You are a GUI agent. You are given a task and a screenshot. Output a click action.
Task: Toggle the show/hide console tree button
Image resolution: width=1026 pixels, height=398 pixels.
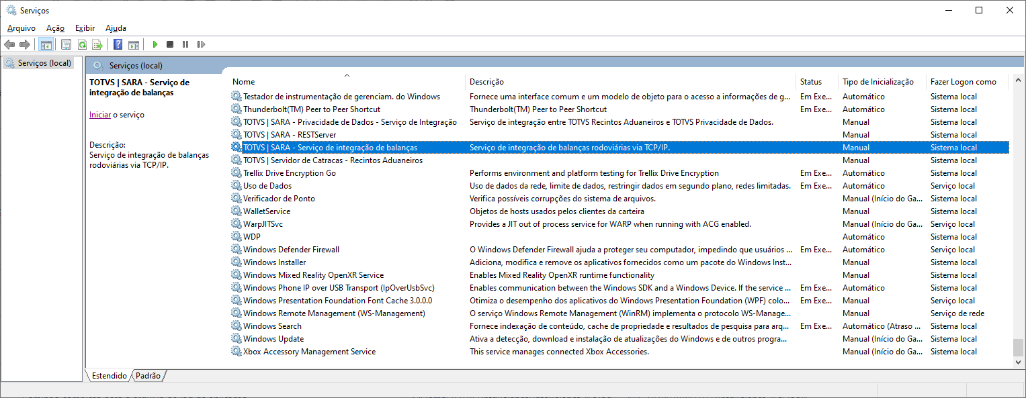coord(46,44)
